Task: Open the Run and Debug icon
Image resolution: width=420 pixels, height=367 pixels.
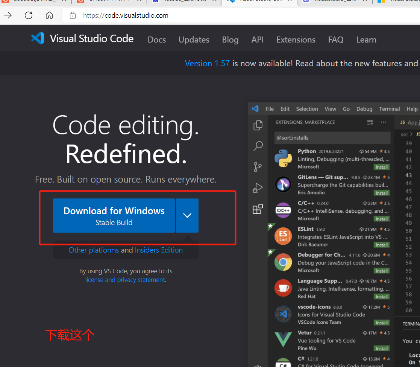Action: (258, 188)
